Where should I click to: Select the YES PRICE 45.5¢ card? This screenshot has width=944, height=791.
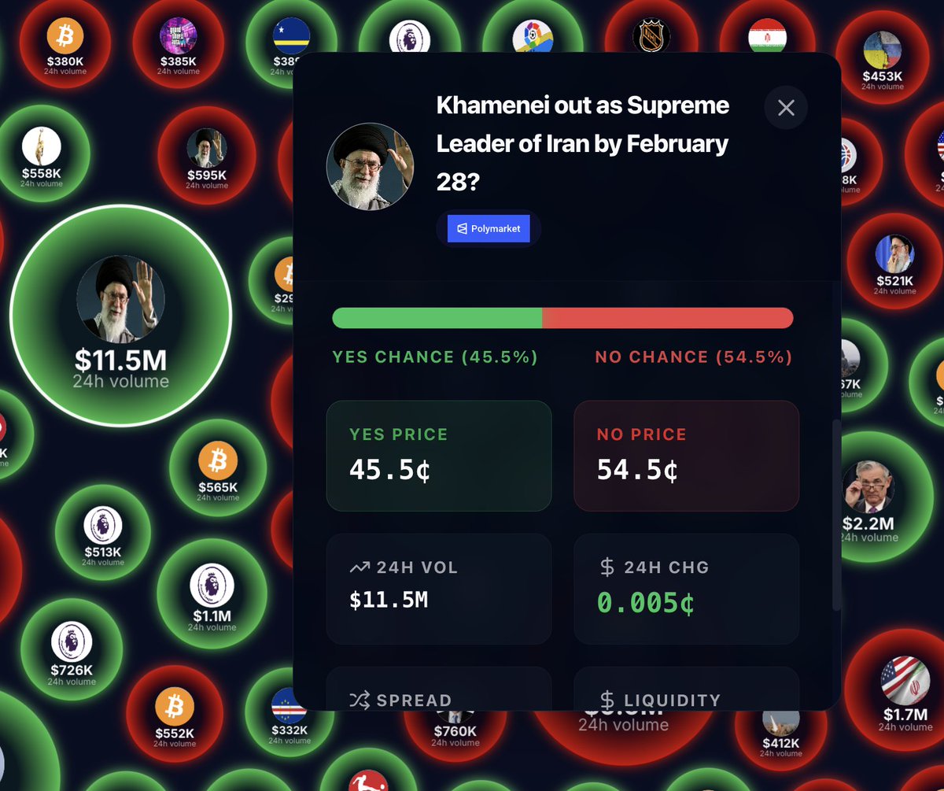click(439, 456)
